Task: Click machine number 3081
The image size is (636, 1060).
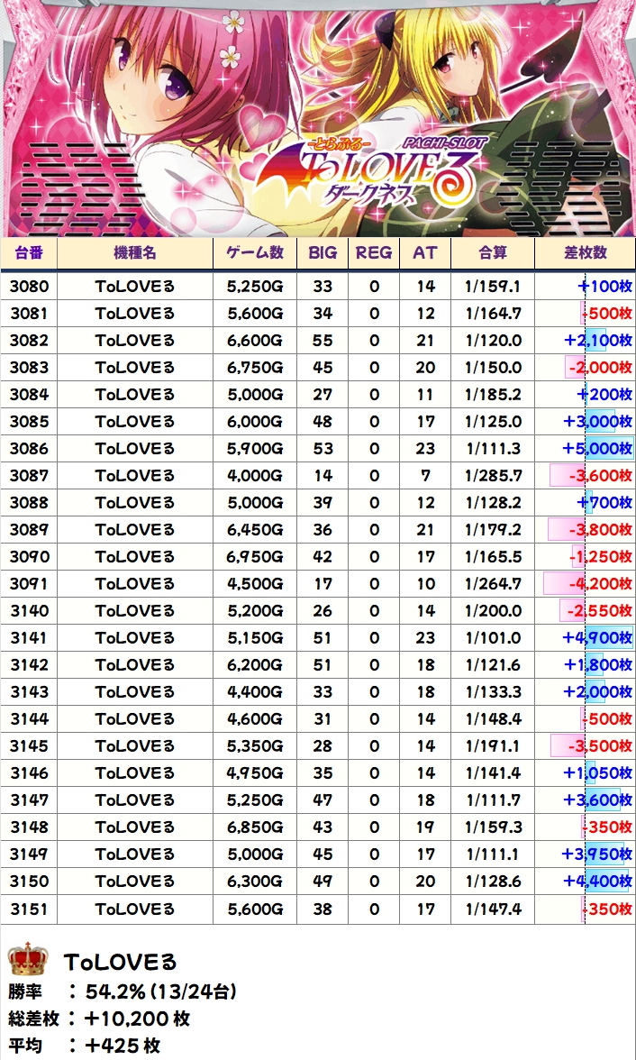Action: (29, 314)
